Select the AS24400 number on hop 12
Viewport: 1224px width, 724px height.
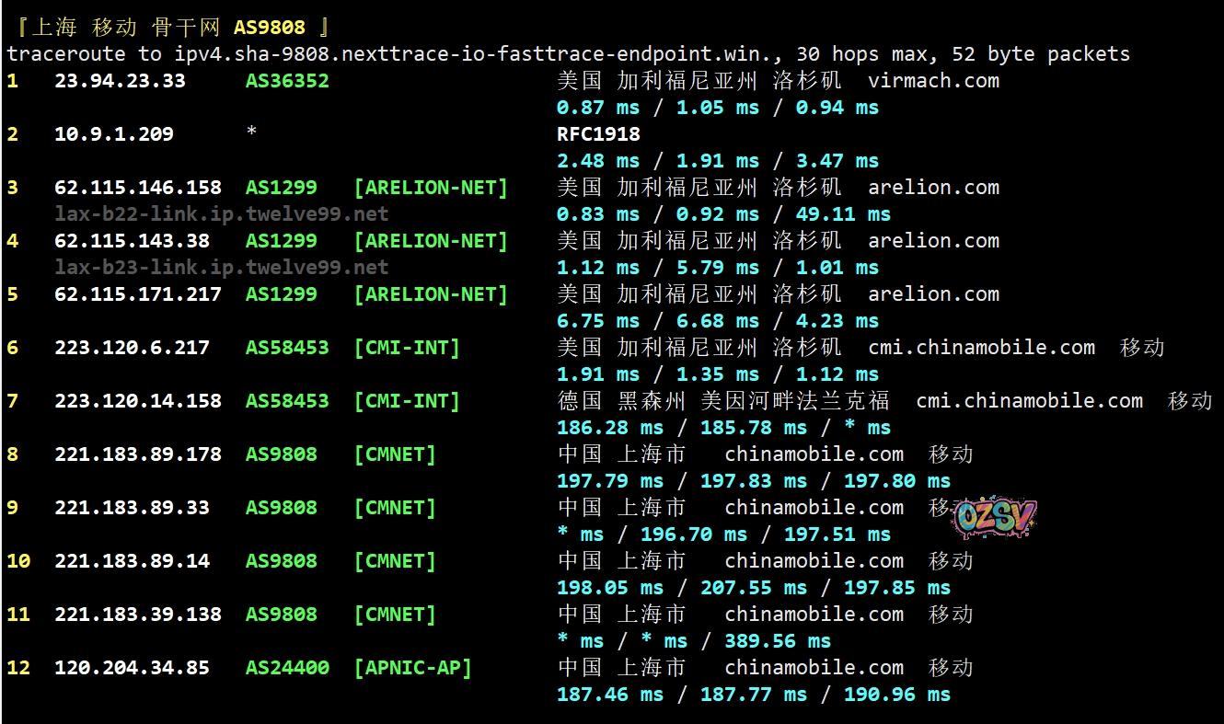pos(287,668)
